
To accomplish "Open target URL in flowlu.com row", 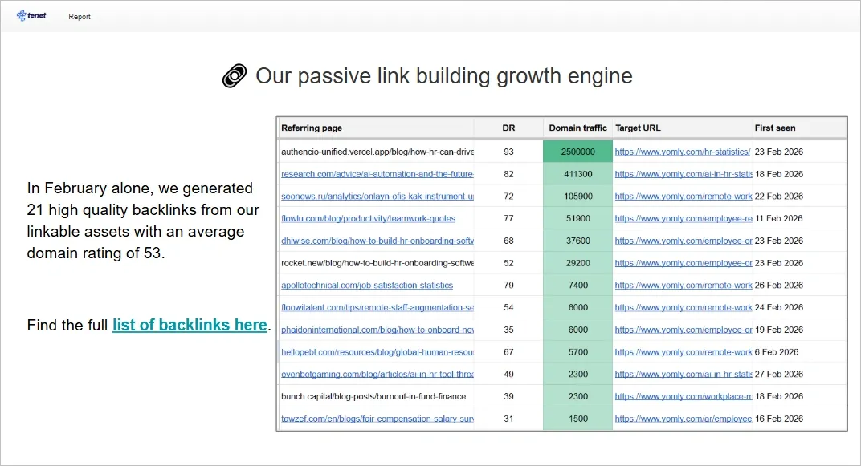I will [x=683, y=218].
